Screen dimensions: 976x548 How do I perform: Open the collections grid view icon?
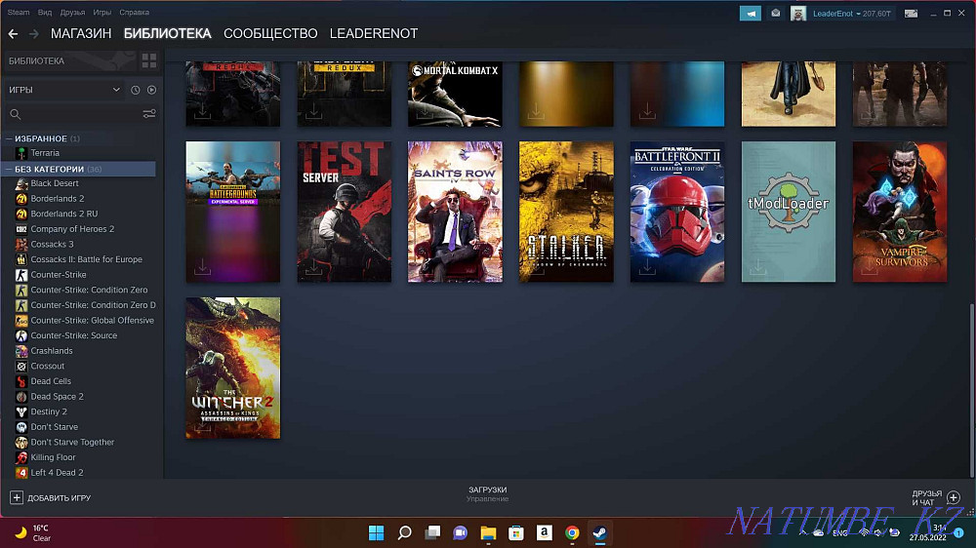coord(149,60)
